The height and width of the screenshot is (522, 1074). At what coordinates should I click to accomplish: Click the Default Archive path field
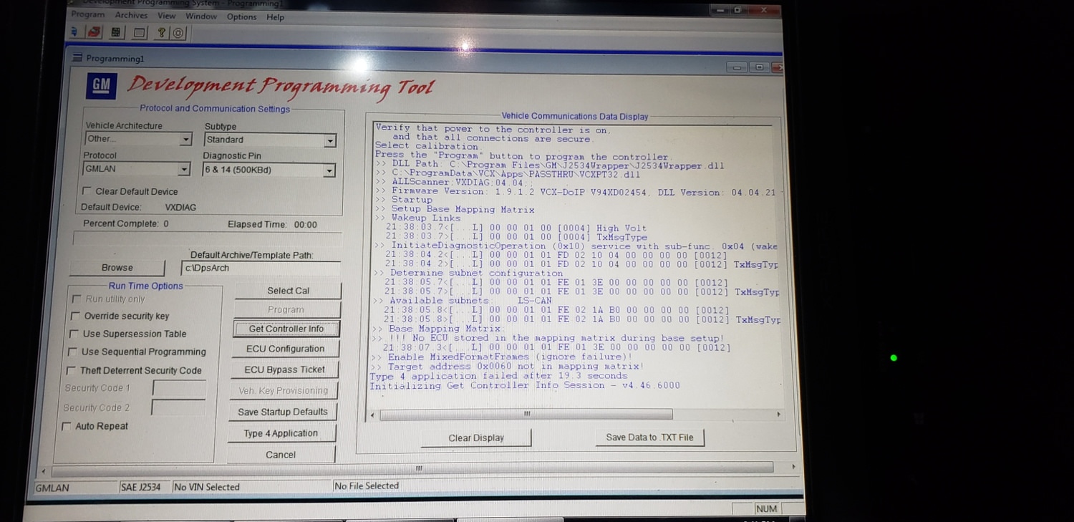(x=261, y=268)
